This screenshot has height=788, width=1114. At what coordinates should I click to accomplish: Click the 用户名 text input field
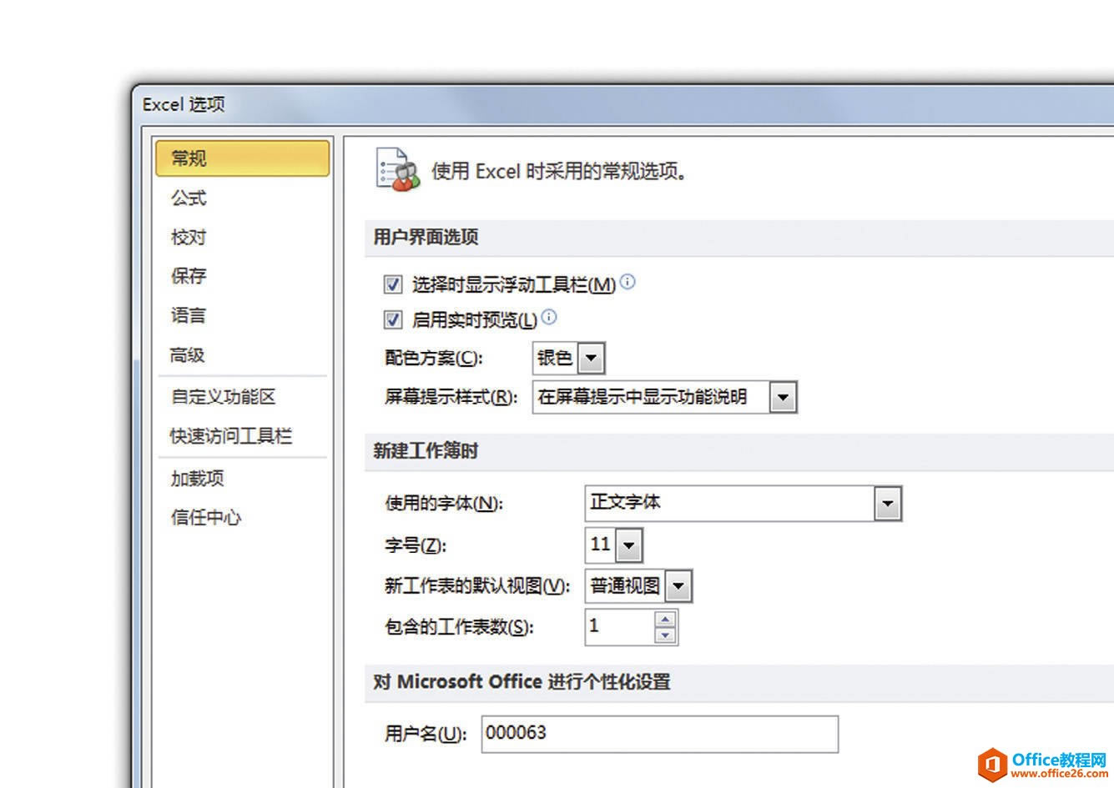pyautogui.click(x=659, y=734)
